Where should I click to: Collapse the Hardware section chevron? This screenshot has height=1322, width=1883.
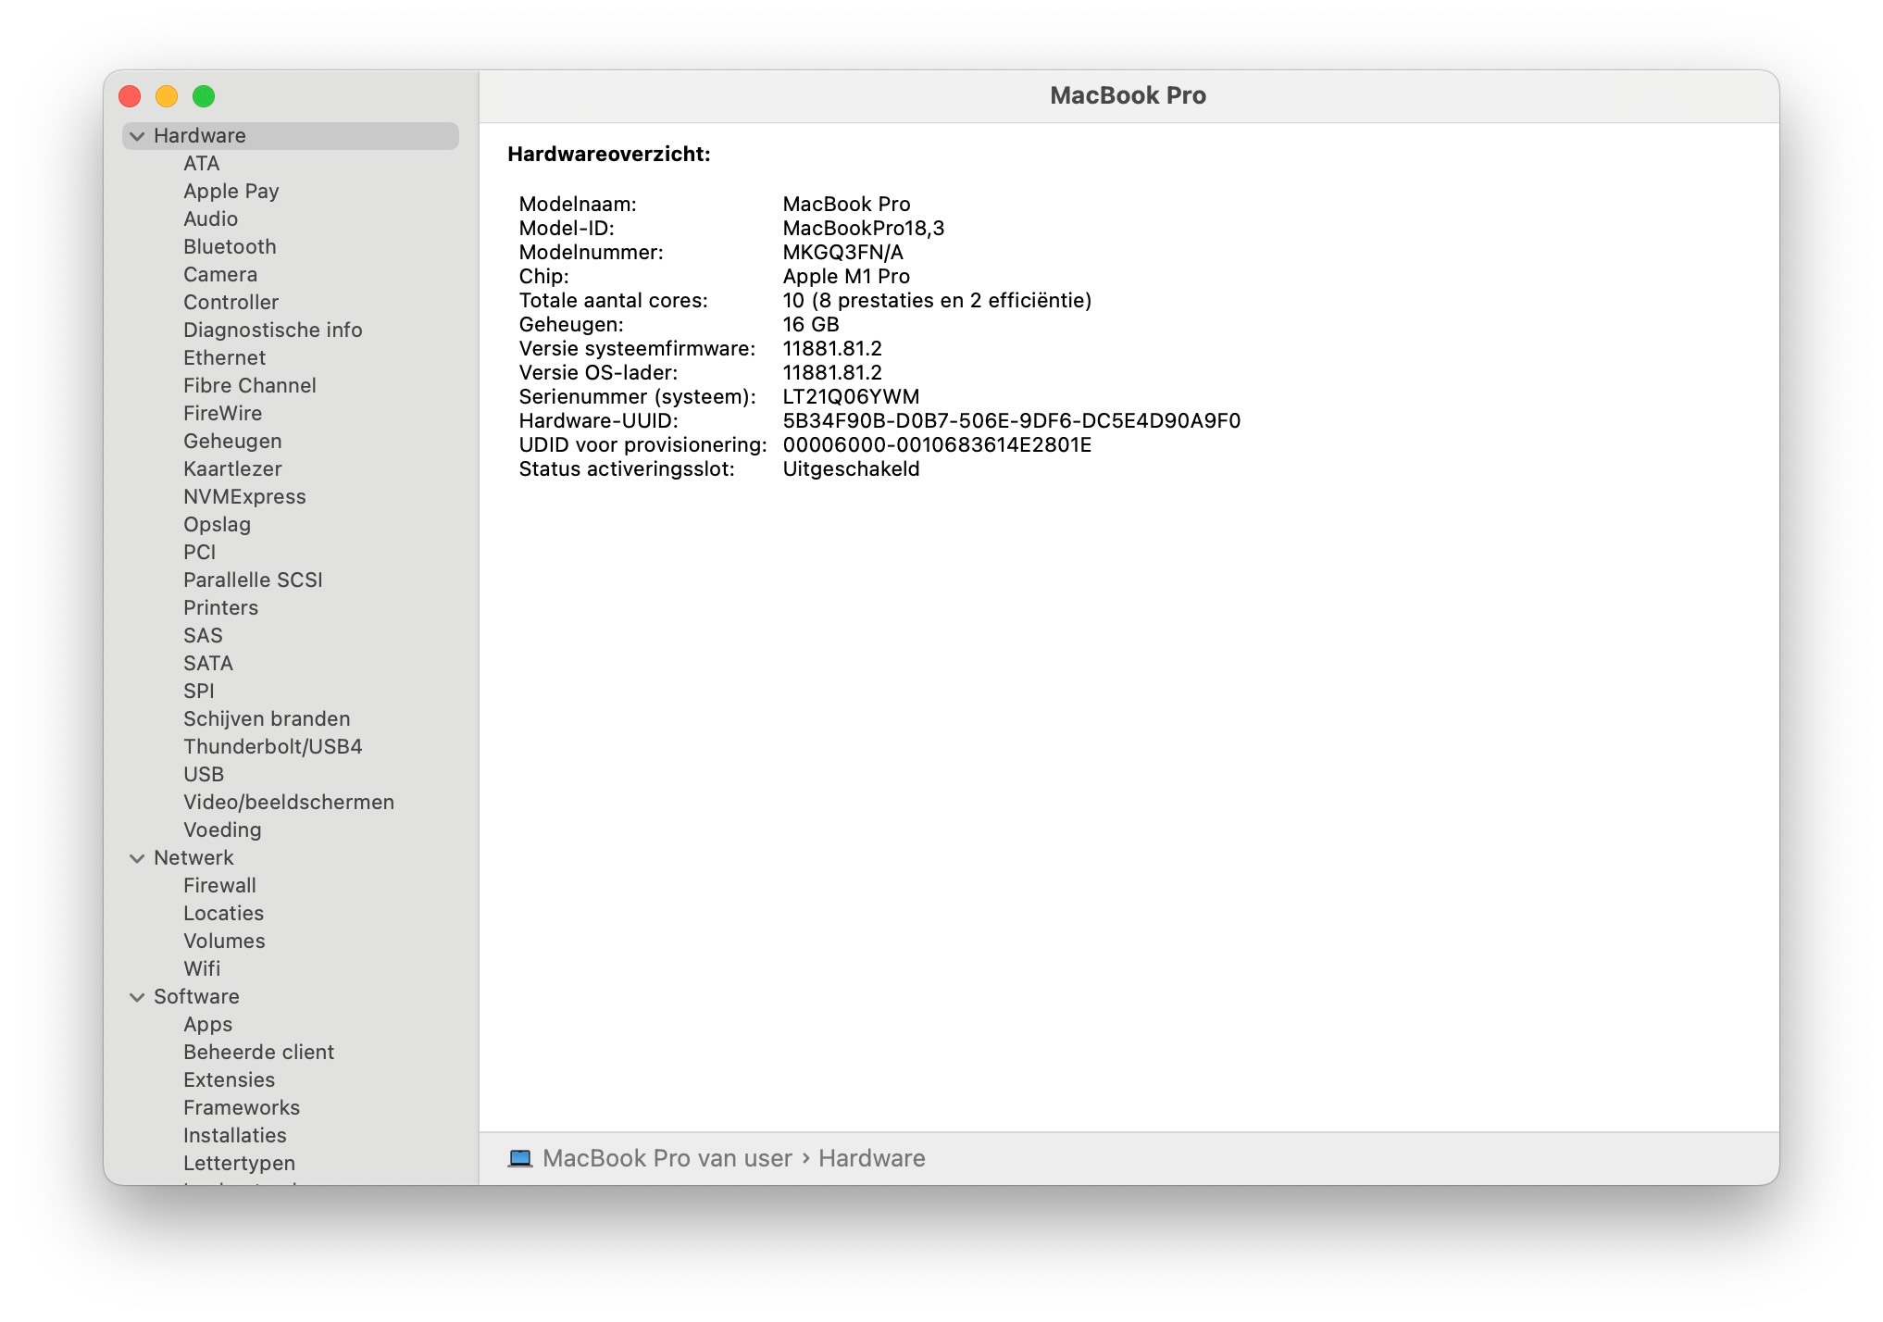tap(137, 136)
